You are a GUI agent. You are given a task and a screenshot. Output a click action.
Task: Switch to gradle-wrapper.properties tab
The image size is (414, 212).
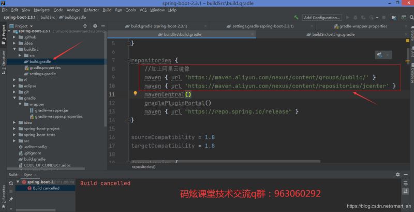tap(363, 26)
